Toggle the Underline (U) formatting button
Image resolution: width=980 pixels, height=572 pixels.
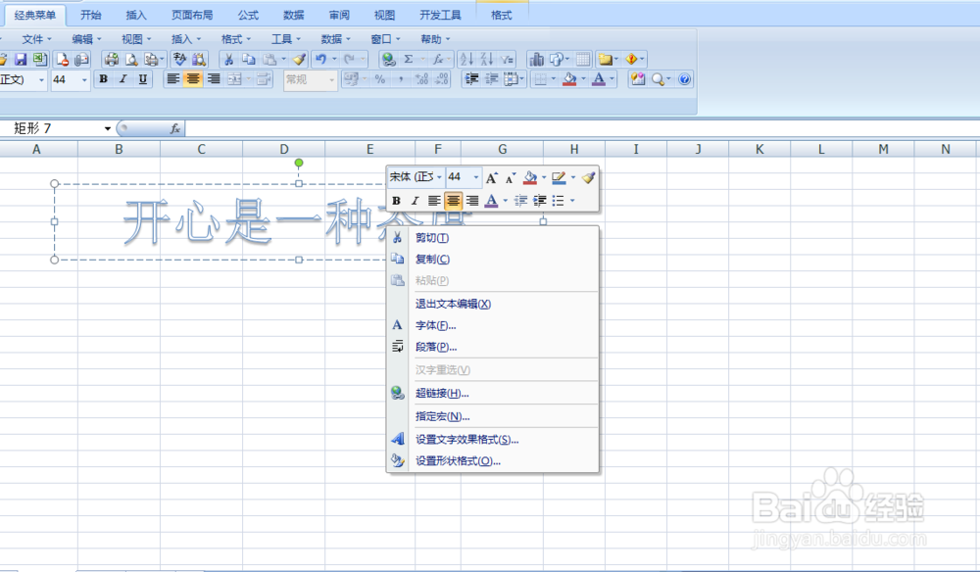(x=143, y=80)
